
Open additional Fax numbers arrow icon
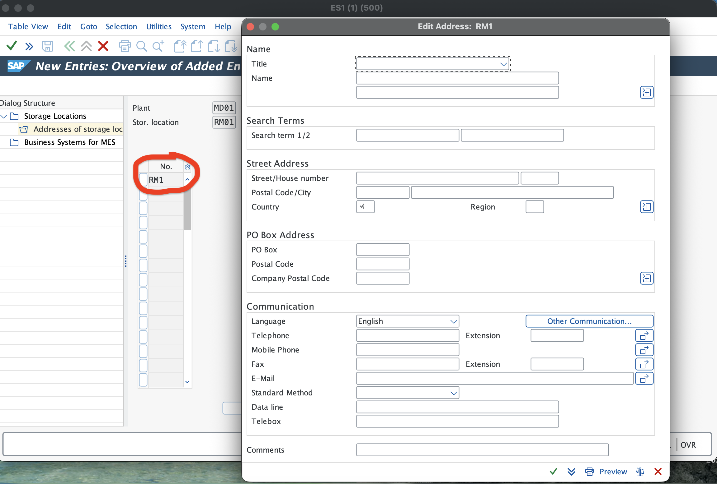tap(644, 364)
